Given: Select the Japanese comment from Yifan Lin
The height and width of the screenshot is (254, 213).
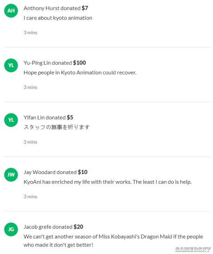Looking at the screenshot, I should pos(57,127).
